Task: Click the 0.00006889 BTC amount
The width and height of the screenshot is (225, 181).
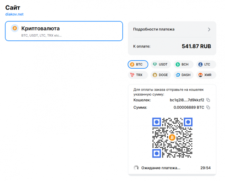Action: point(189,107)
